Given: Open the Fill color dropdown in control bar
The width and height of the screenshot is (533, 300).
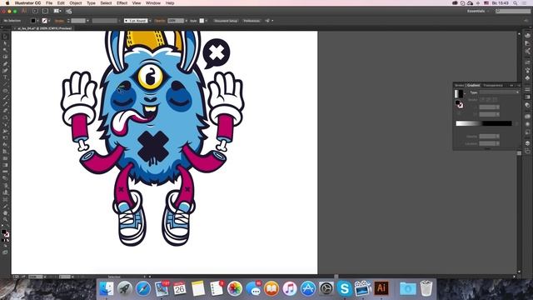Looking at the screenshot, I should [x=37, y=21].
